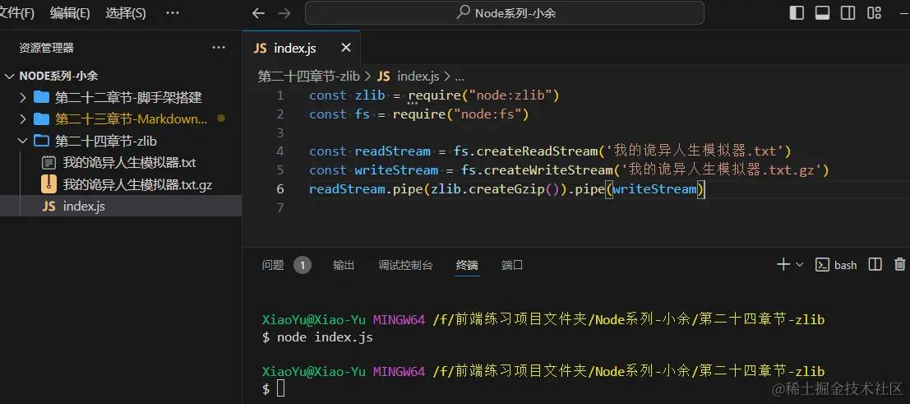Click the folder icon of 第二十二章节-脚手架搭建
This screenshot has height=404, width=910.
(41, 97)
